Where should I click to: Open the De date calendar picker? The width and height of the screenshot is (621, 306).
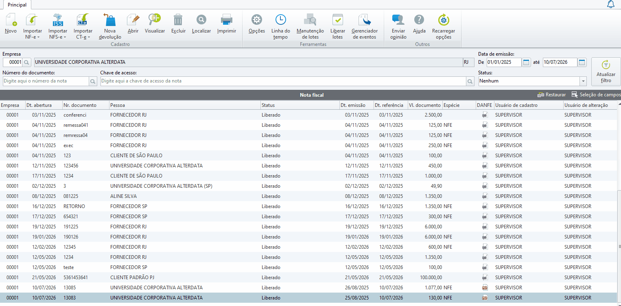point(526,63)
